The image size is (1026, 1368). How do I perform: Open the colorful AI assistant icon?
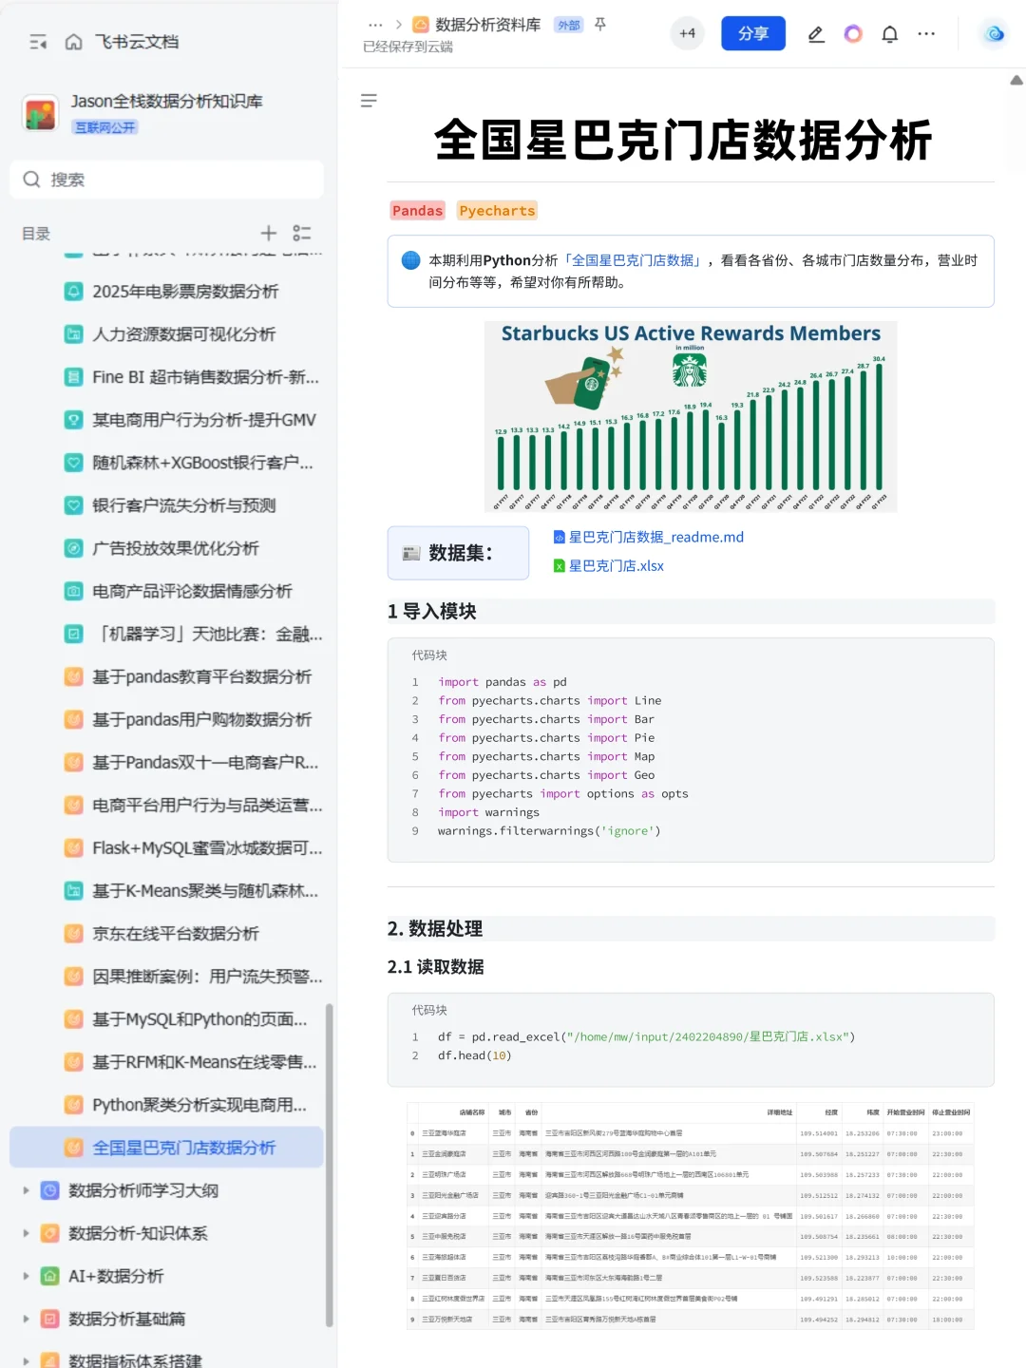pyautogui.click(x=853, y=34)
